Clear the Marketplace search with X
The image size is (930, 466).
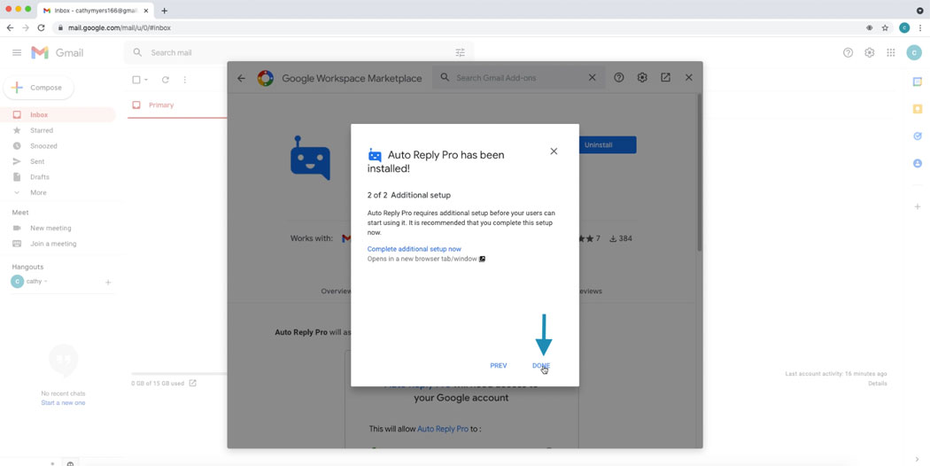[592, 78]
